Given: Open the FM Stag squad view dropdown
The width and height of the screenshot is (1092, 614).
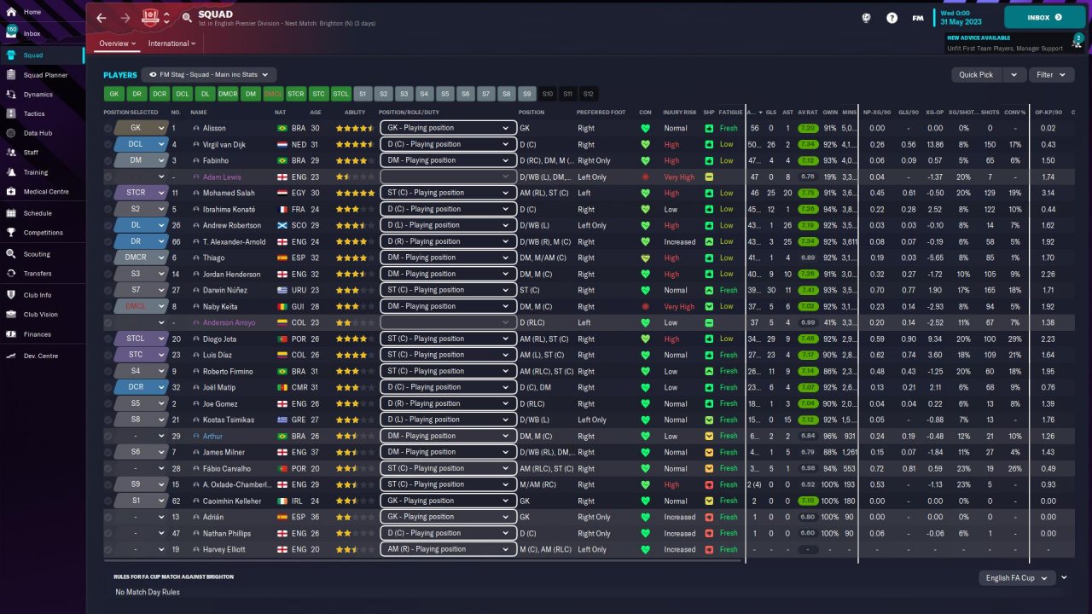Looking at the screenshot, I should click(x=209, y=75).
